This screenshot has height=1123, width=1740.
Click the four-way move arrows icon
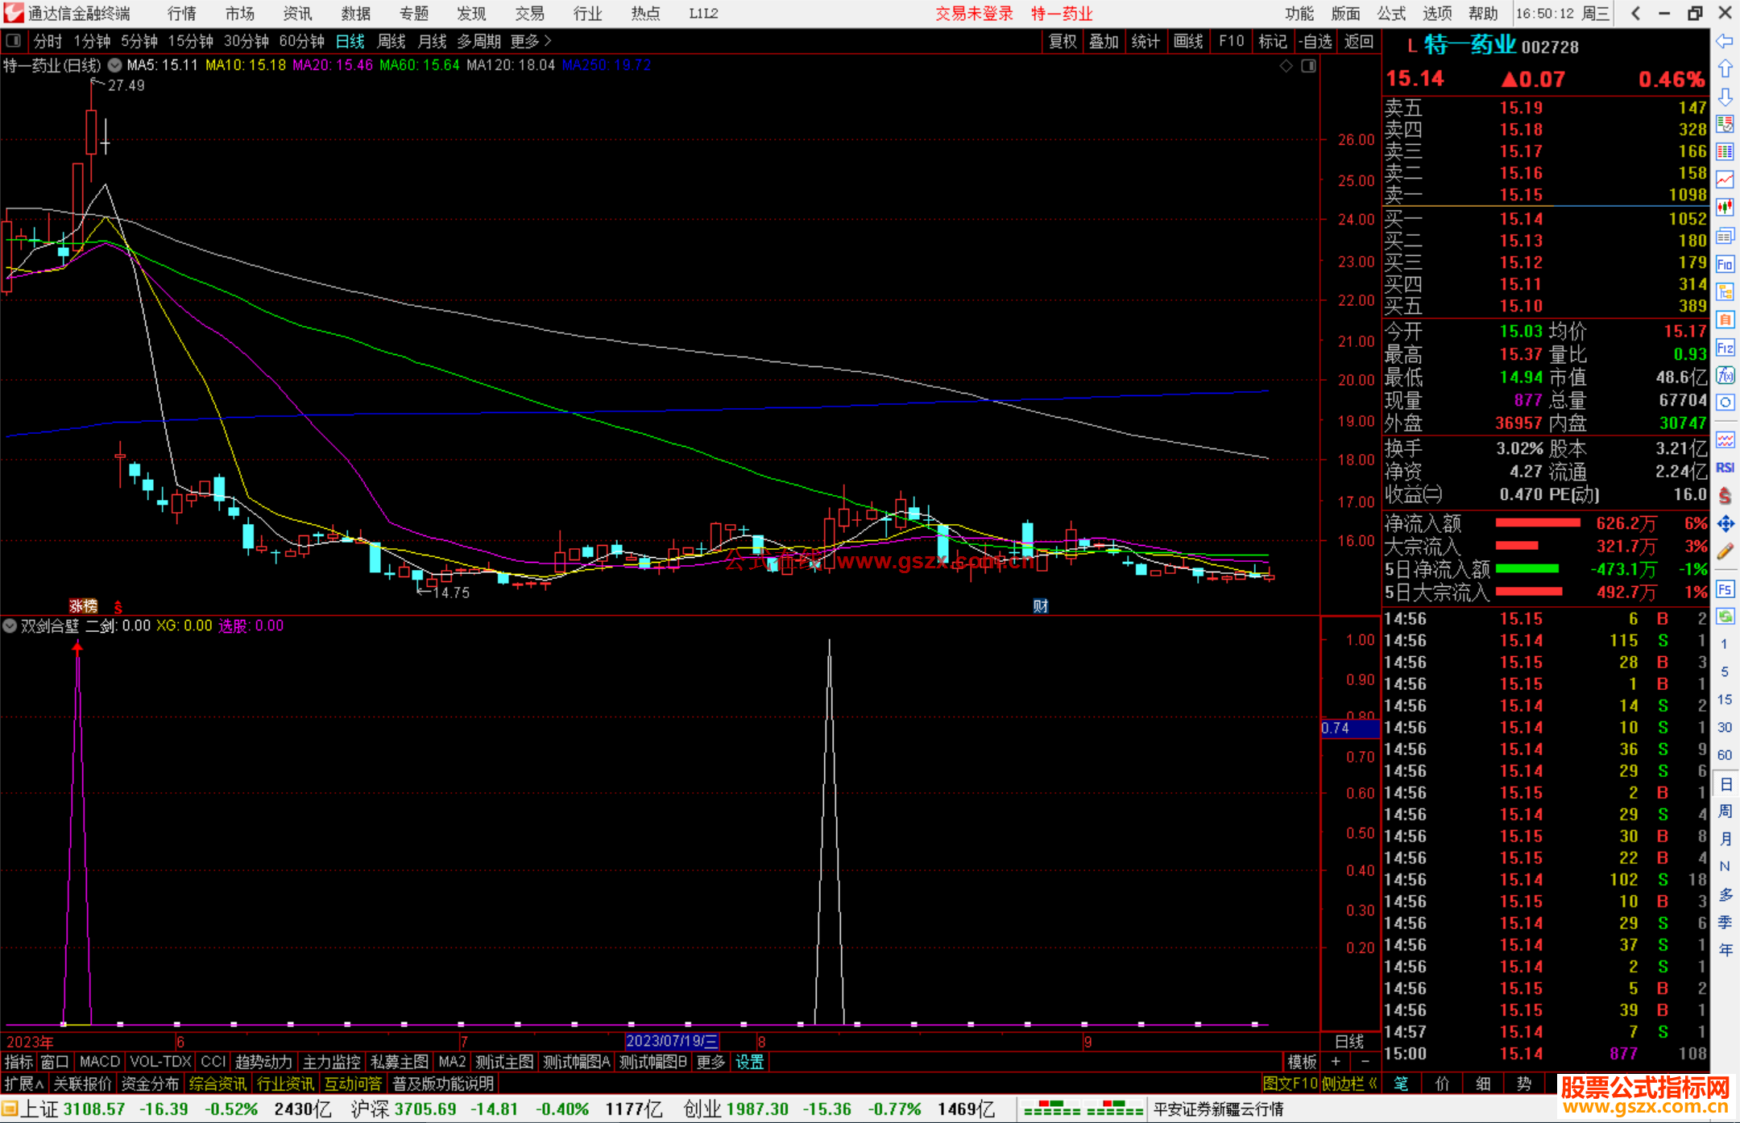pyautogui.click(x=1725, y=524)
